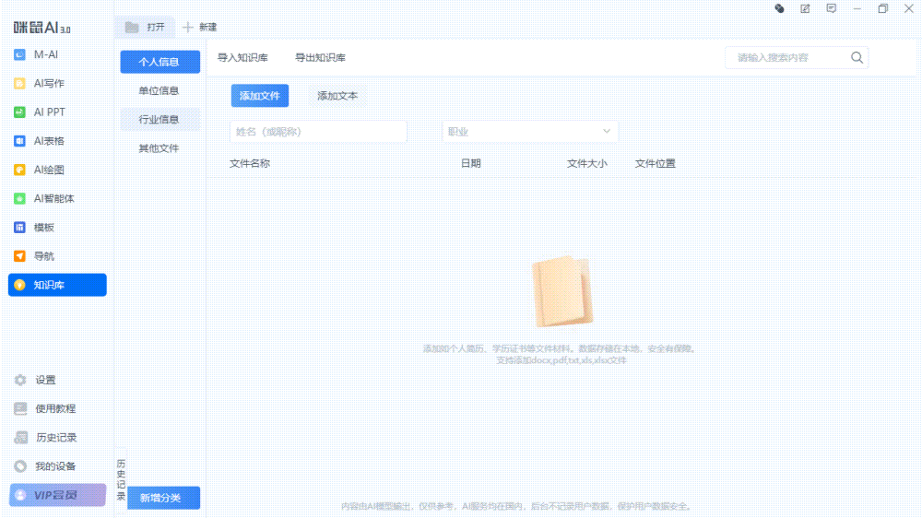This screenshot has height=518, width=922.
Task: Open the feedback message icon in title bar
Action: [832, 8]
